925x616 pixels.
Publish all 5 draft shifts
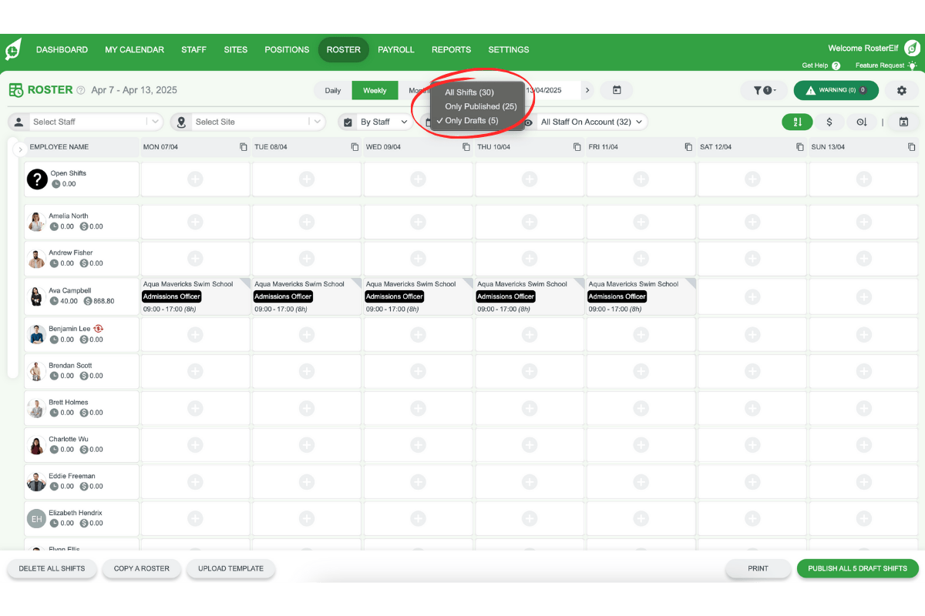[x=857, y=568]
